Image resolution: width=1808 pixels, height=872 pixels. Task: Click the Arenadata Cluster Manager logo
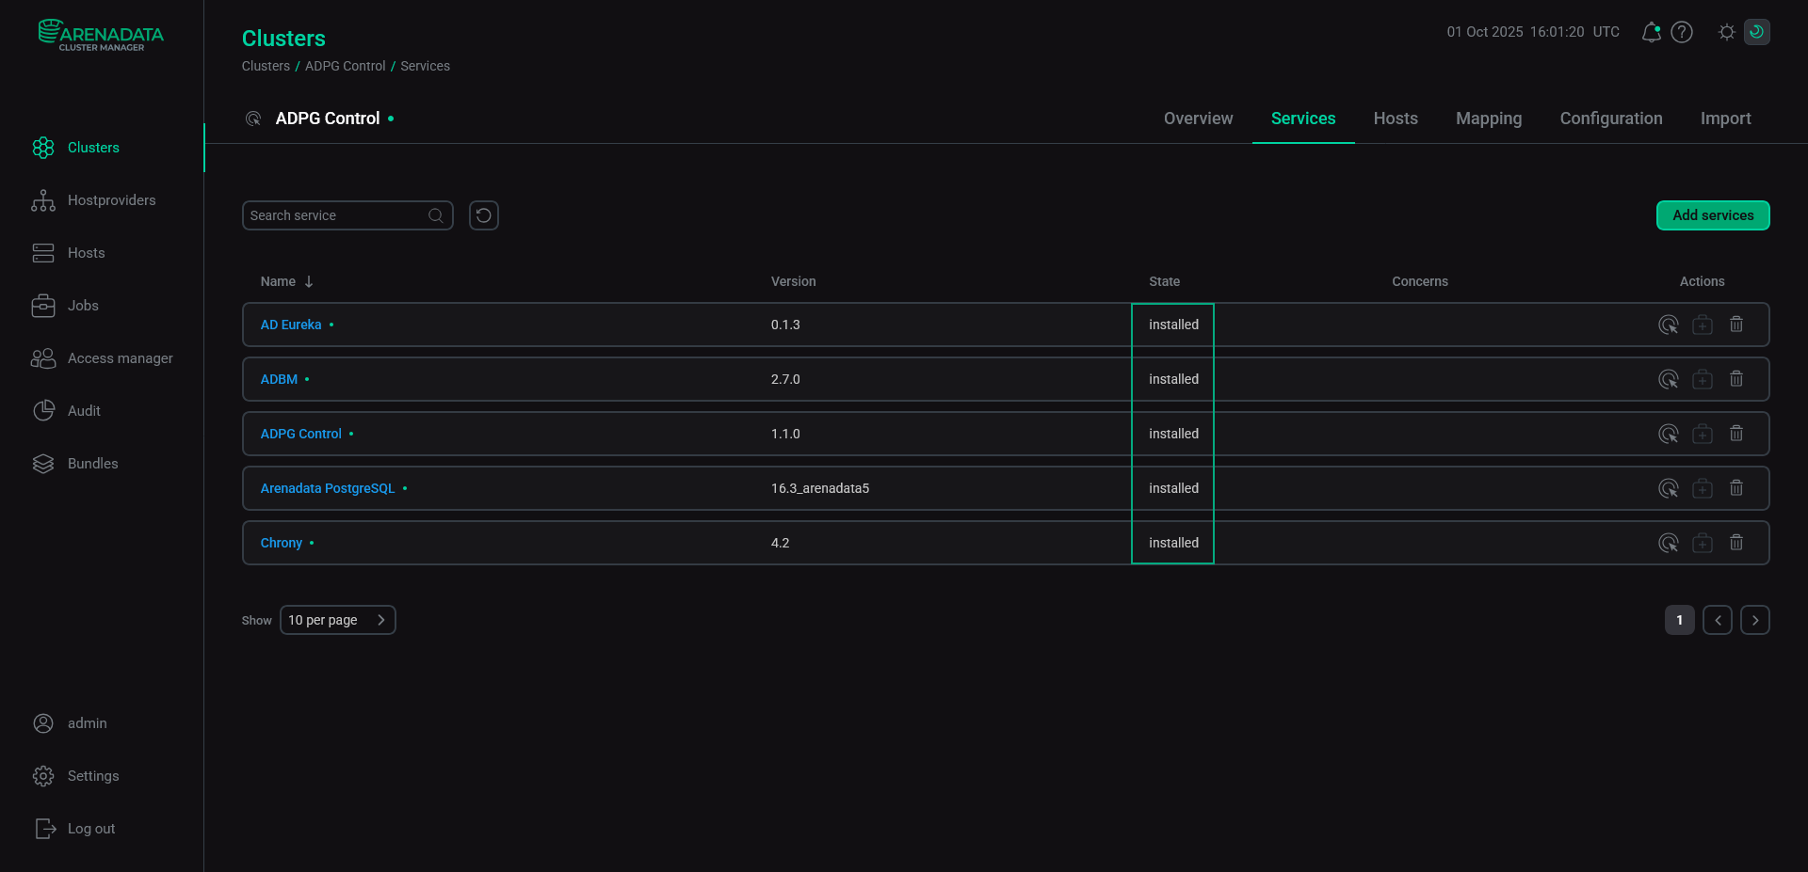pos(100,35)
